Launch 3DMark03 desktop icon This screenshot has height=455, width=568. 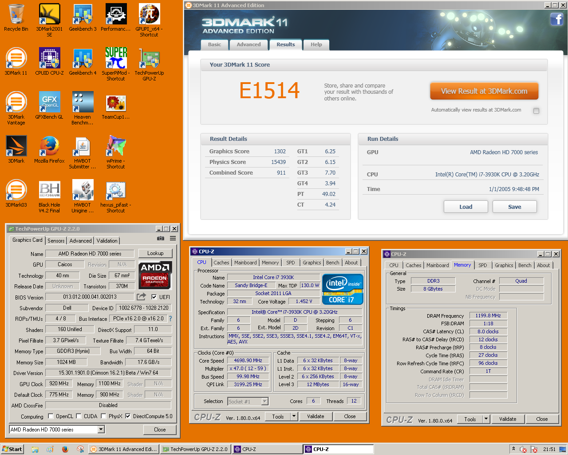[x=16, y=194]
